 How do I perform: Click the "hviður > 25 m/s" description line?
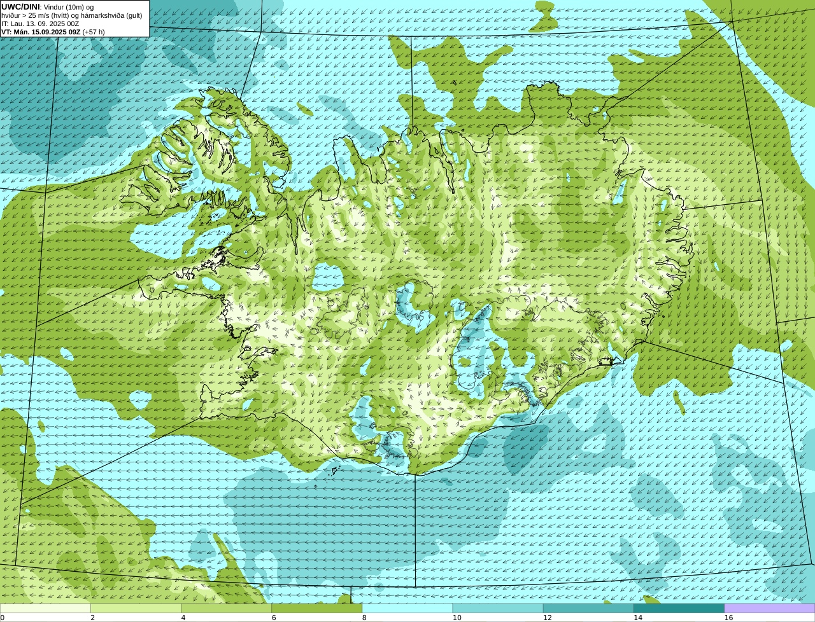point(72,15)
